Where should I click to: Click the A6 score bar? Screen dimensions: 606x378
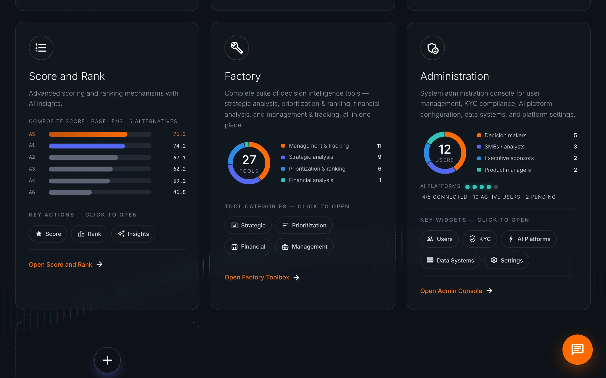click(x=70, y=192)
